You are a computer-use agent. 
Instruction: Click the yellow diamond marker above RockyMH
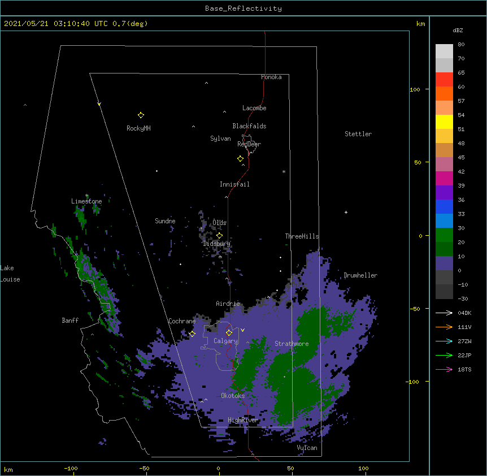pyautogui.click(x=141, y=115)
